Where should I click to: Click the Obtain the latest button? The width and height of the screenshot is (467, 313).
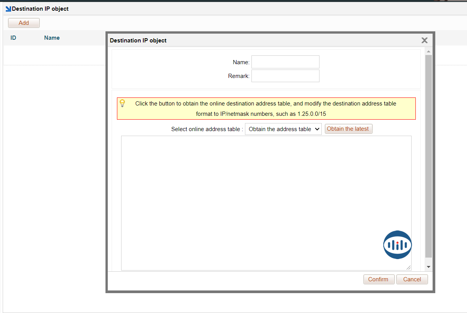(x=348, y=129)
